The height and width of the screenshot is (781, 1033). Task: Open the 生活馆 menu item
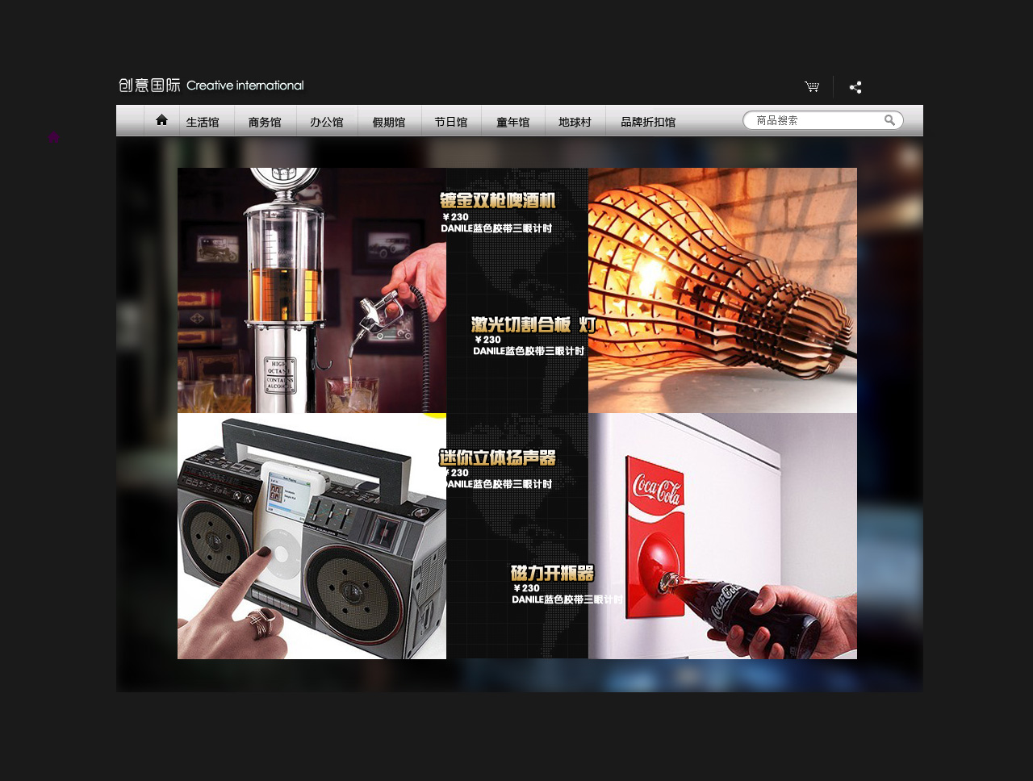pos(203,122)
